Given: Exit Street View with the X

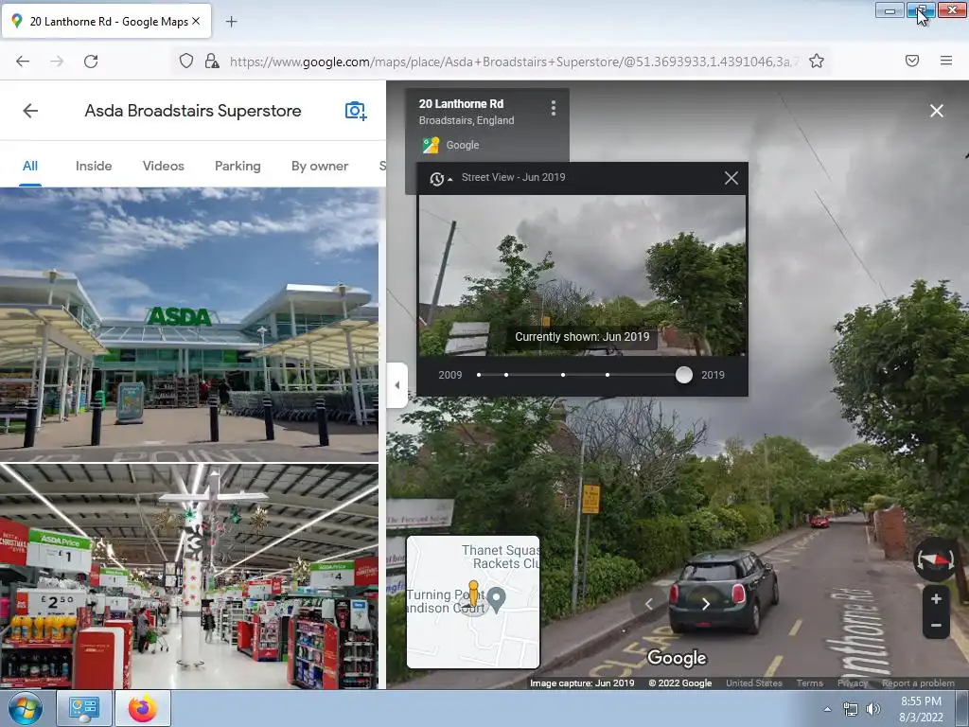Looking at the screenshot, I should [936, 111].
